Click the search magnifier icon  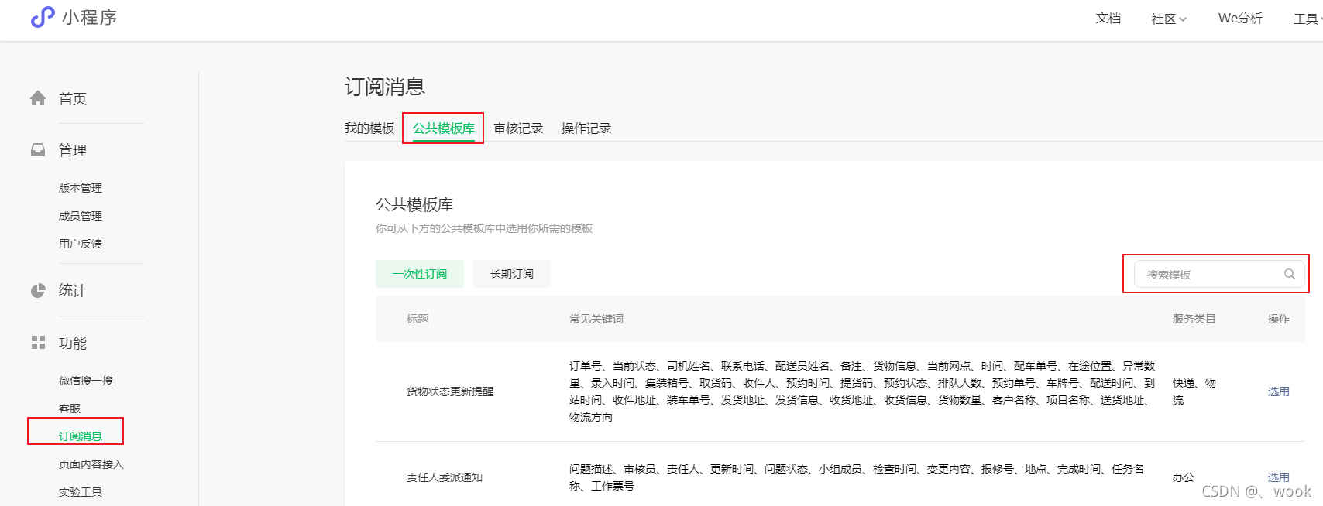[1290, 274]
